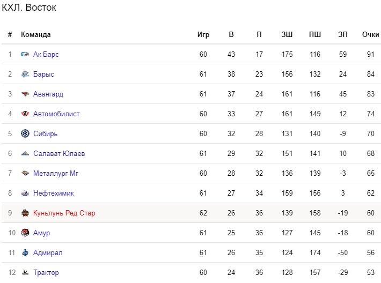381x283 pixels.
Task: Click the Металлург Мг team logo
Action: [x=25, y=173]
